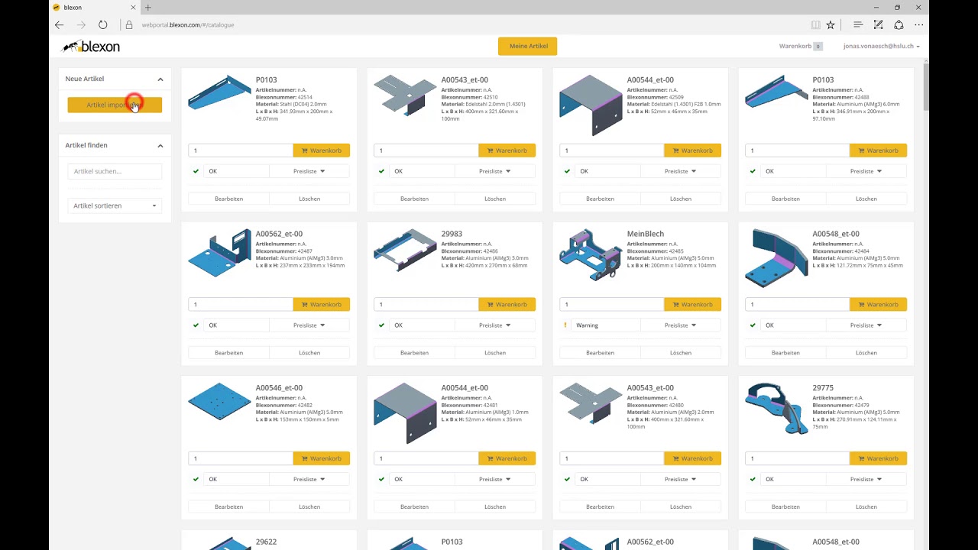This screenshot has height=550, width=978.
Task: Click the 29622 article title
Action: (266, 542)
